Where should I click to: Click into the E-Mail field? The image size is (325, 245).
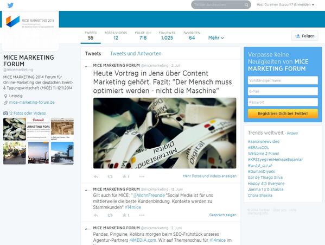(x=283, y=91)
